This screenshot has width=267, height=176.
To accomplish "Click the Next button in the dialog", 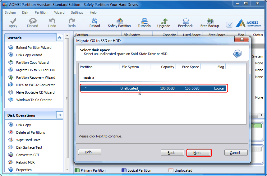I will (199, 153).
